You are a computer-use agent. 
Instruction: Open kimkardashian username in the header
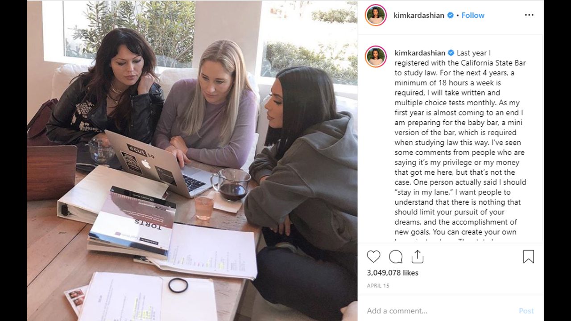[419, 15]
